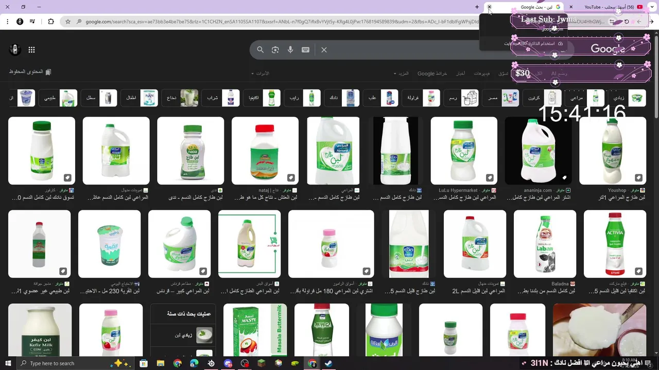Select the مصر filter chip

(x=501, y=98)
